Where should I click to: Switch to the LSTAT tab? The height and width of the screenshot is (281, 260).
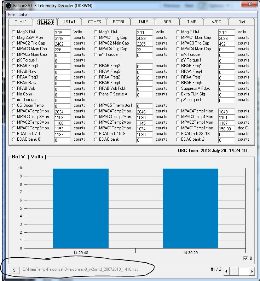[x=70, y=22]
